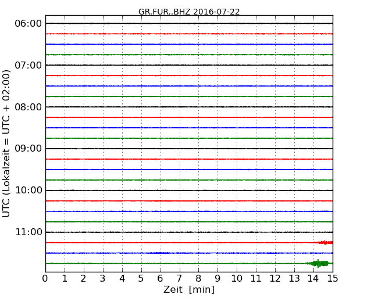Click x-axis tick label 14

tap(313, 279)
